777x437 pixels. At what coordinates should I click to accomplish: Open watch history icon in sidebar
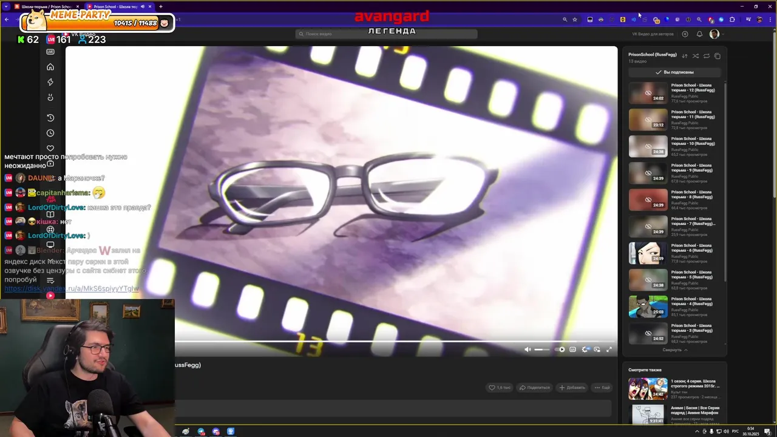[x=50, y=118]
